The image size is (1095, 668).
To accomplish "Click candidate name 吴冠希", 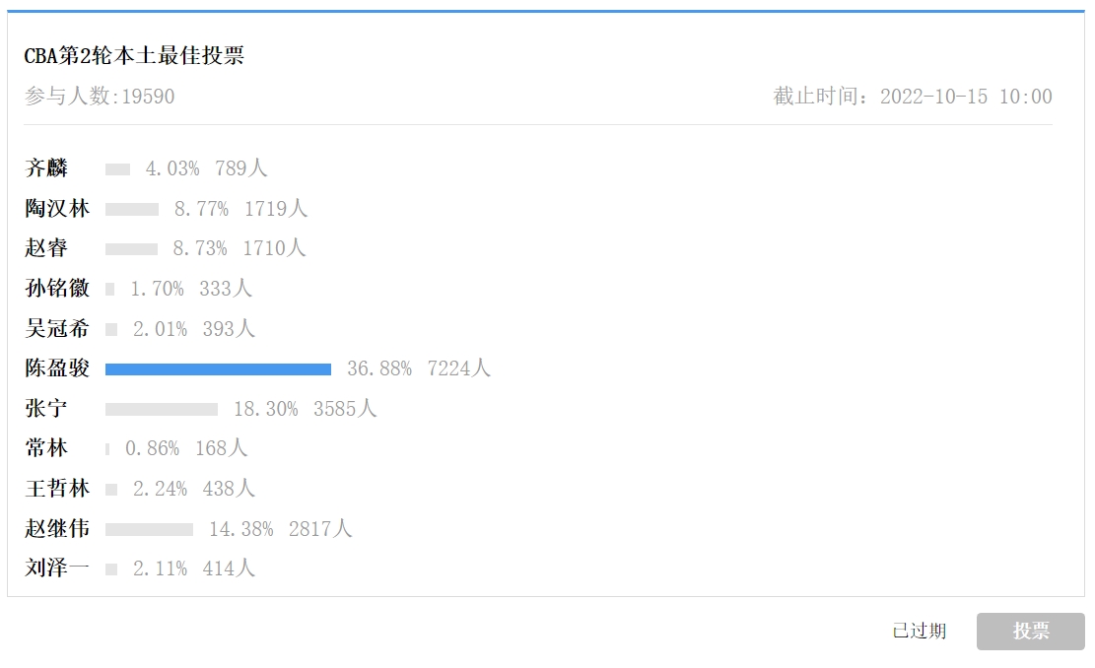I will point(57,329).
